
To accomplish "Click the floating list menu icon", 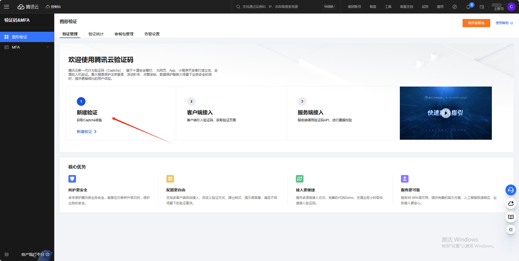I will point(511,230).
